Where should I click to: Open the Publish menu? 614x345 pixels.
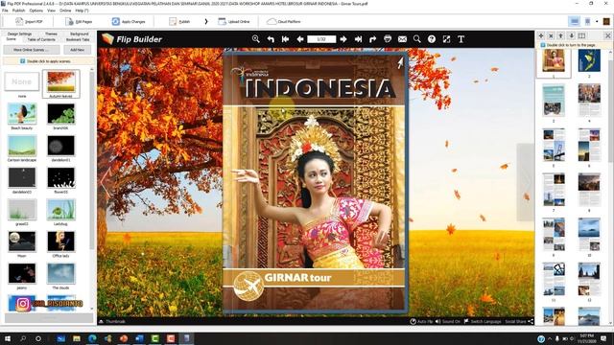click(x=18, y=11)
